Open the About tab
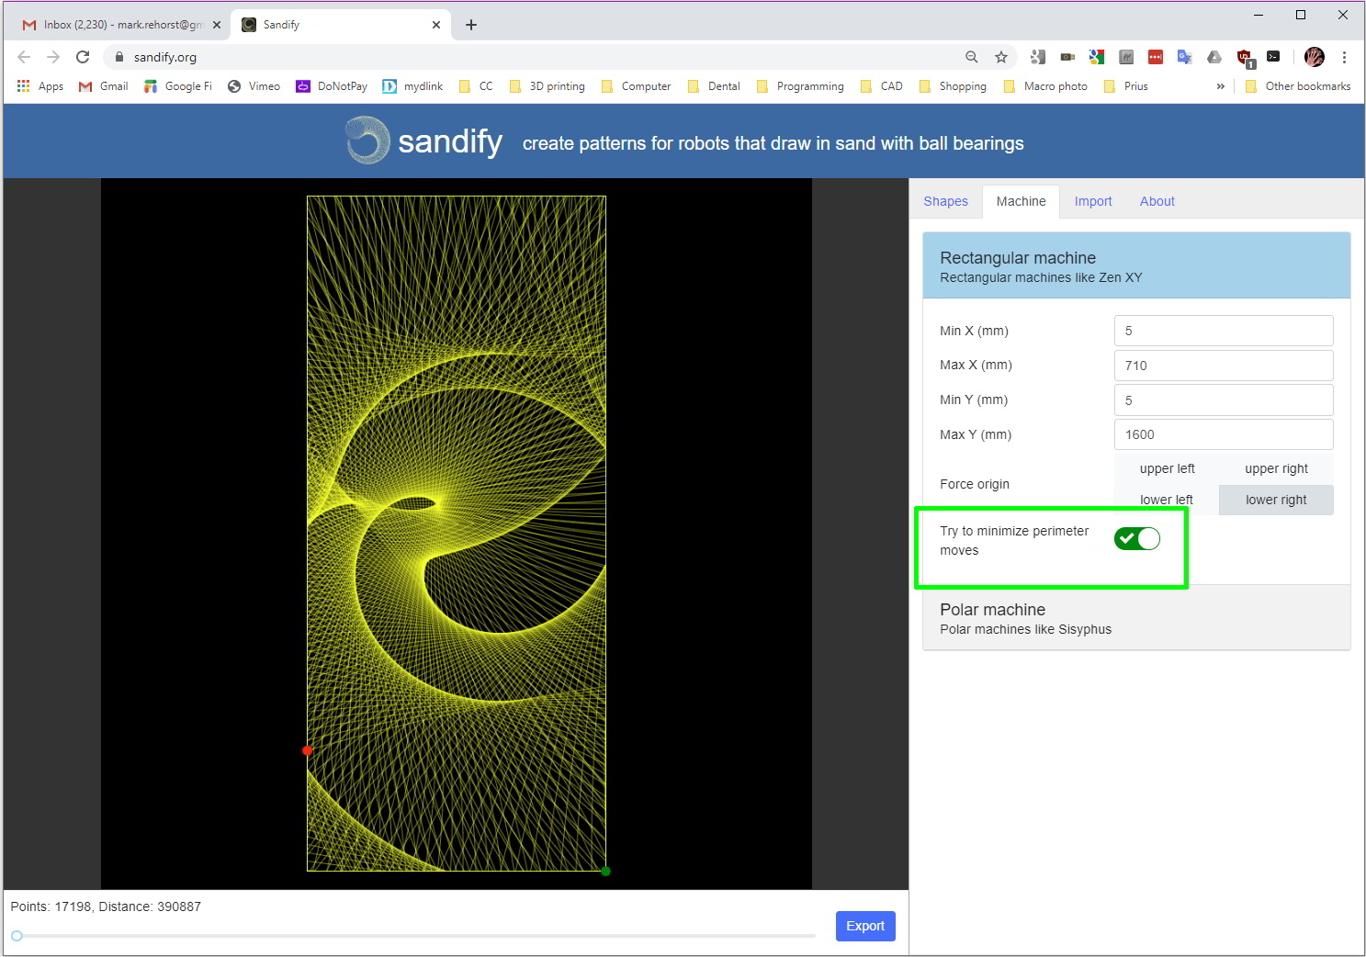Viewport: 1366px width, 957px height. pyautogui.click(x=1157, y=201)
